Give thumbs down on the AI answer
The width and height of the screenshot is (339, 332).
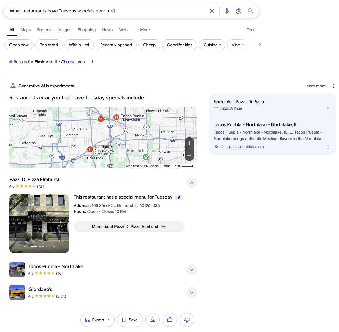(x=187, y=320)
